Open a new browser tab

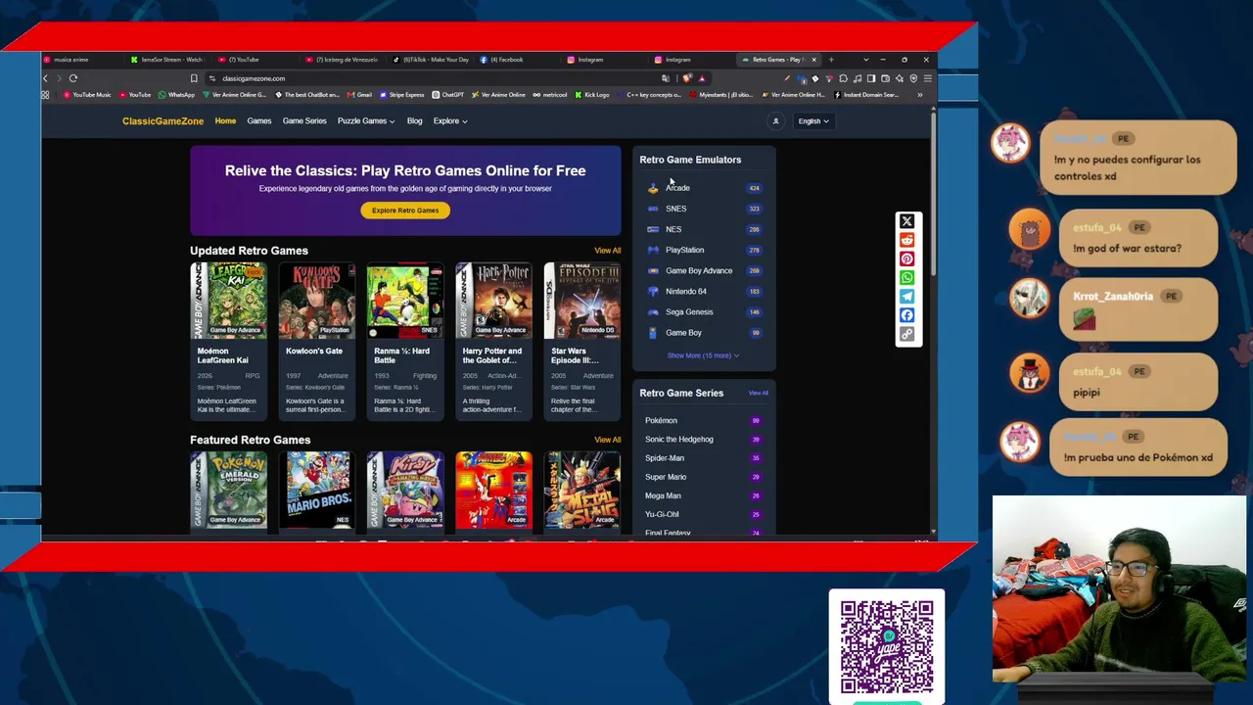tap(831, 60)
